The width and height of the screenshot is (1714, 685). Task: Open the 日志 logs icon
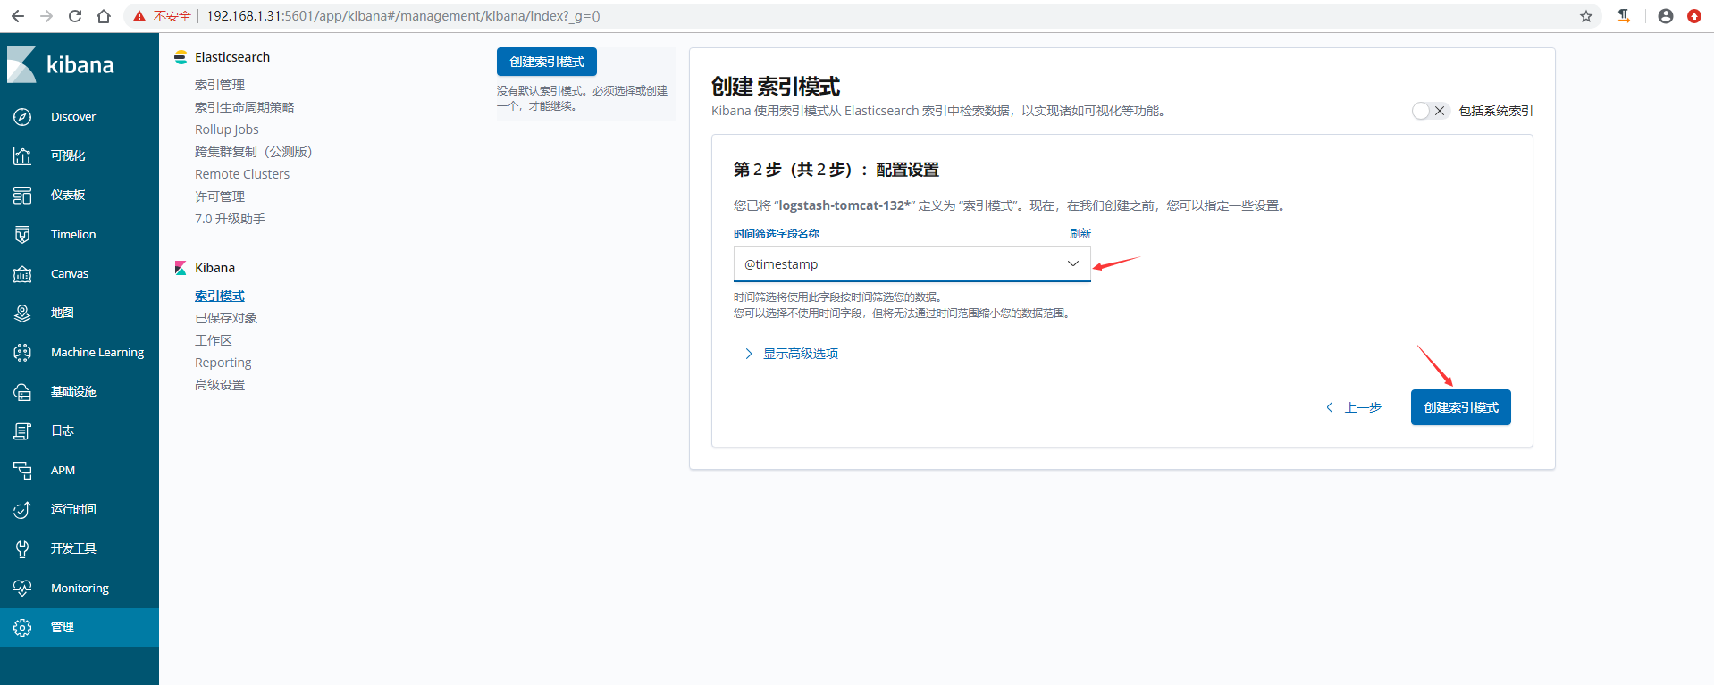tap(22, 431)
